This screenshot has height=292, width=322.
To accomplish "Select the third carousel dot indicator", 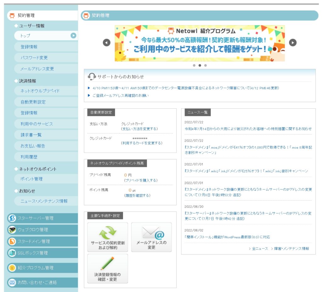I will (205, 66).
